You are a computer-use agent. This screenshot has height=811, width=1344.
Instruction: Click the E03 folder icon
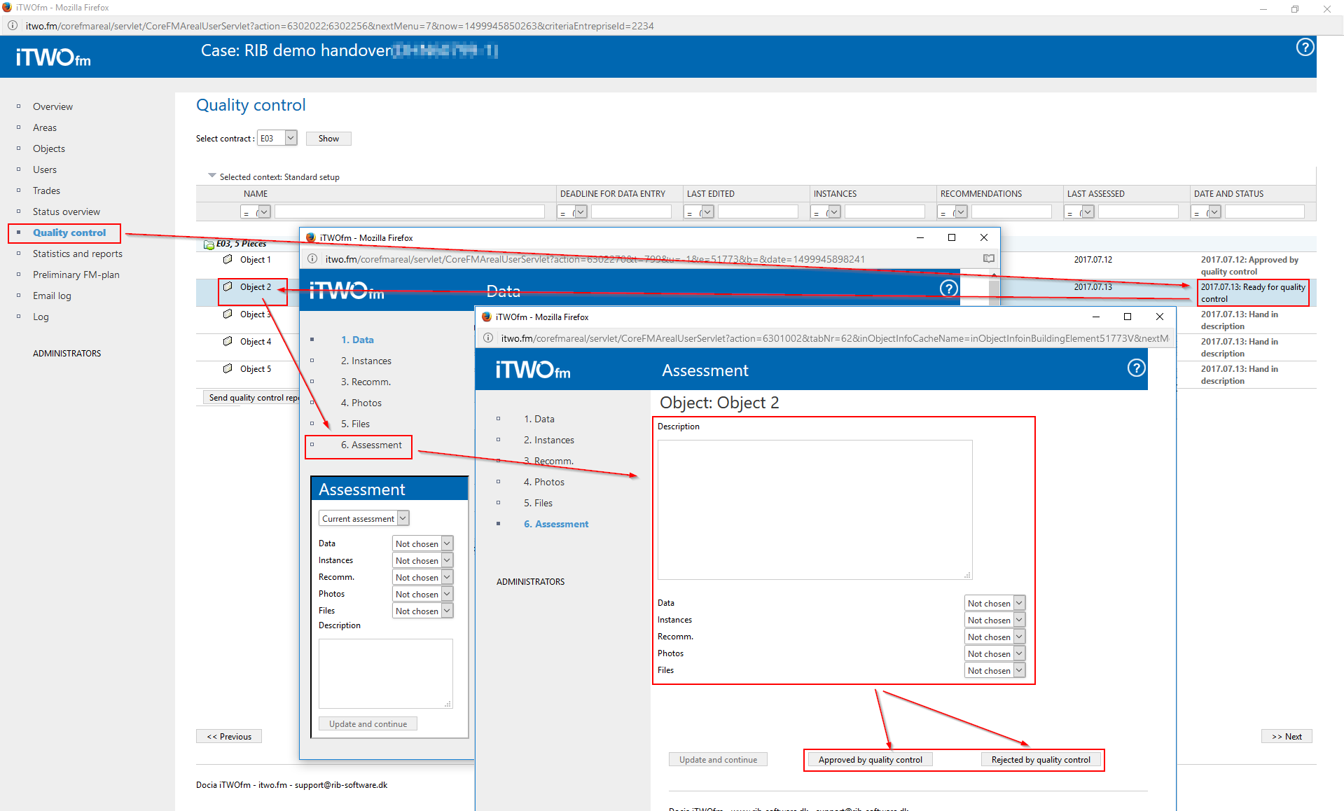(209, 244)
